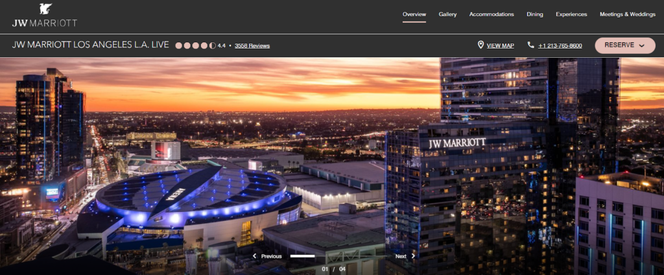Click the JW MARRIOTT wordmark in the header
The image size is (664, 275).
click(45, 23)
